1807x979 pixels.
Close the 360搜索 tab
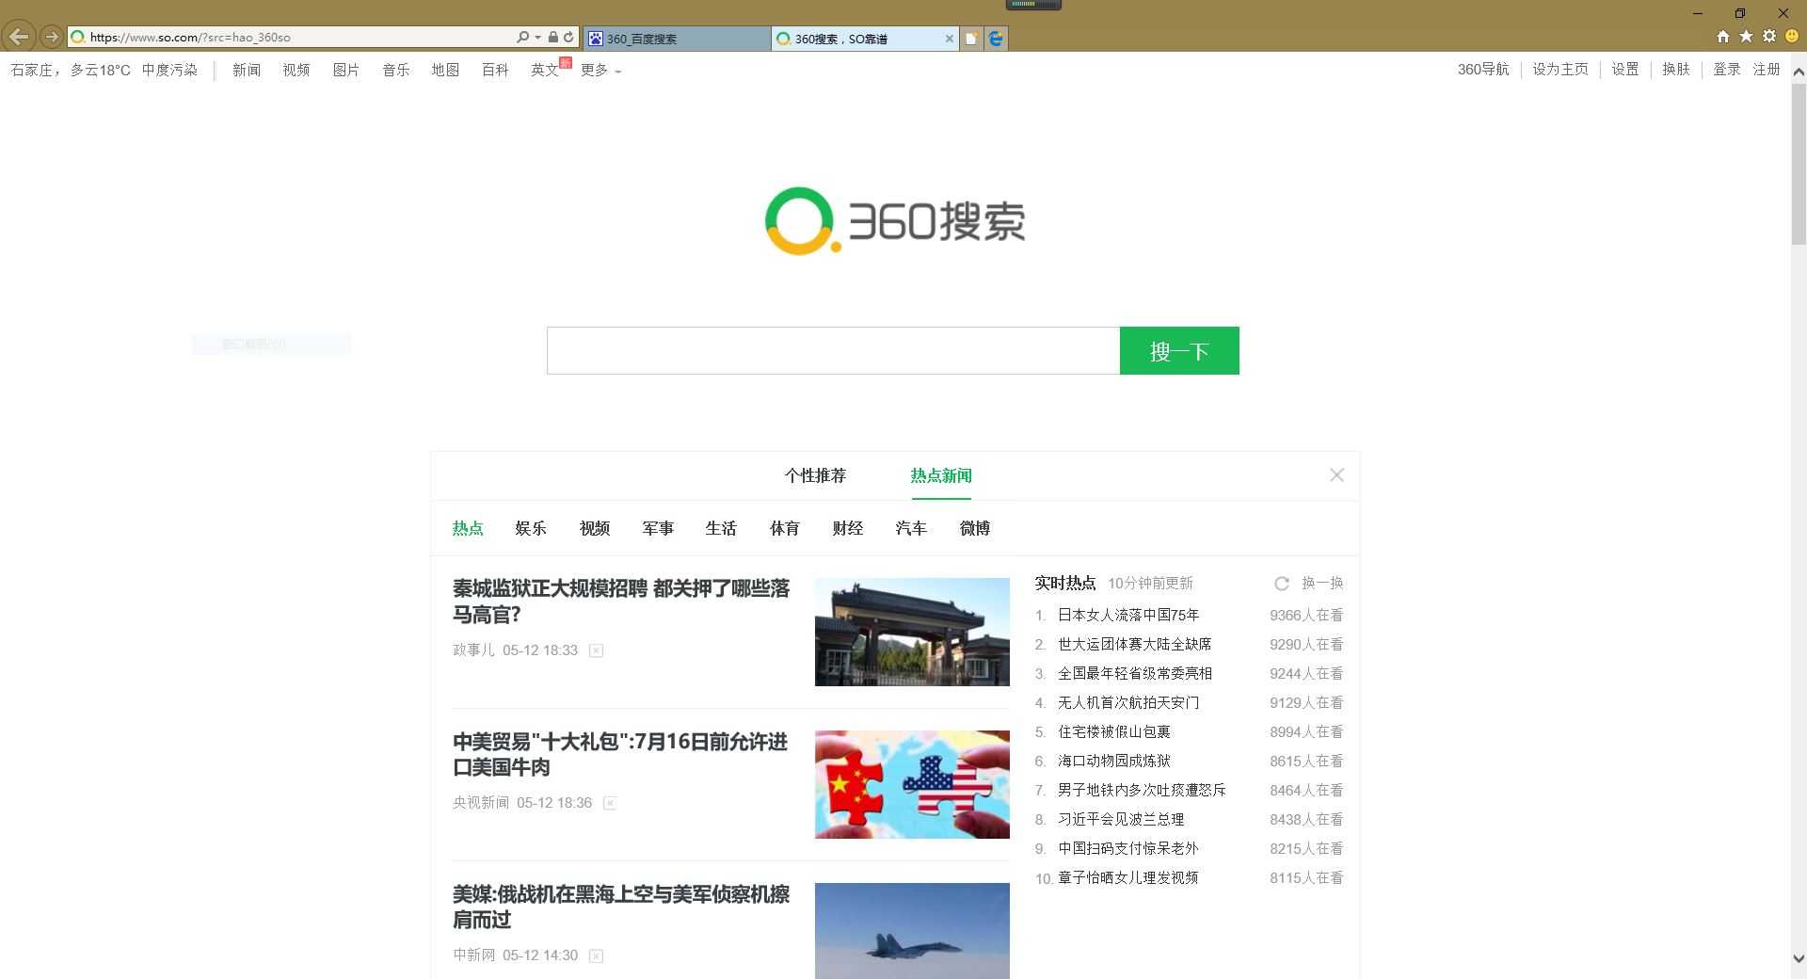pyautogui.click(x=949, y=39)
